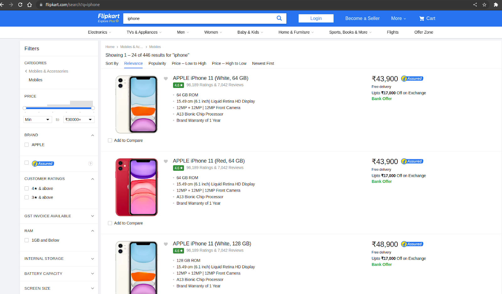The image size is (502, 294).
Task: Open the browser extensions puzzle icon
Action: pos(496,5)
